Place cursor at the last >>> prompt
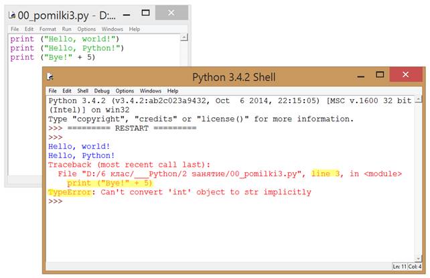Screen dimensions: 430x278 (56, 202)
